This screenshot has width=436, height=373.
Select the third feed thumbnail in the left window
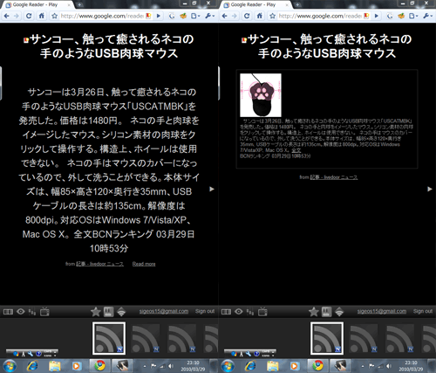(182, 338)
